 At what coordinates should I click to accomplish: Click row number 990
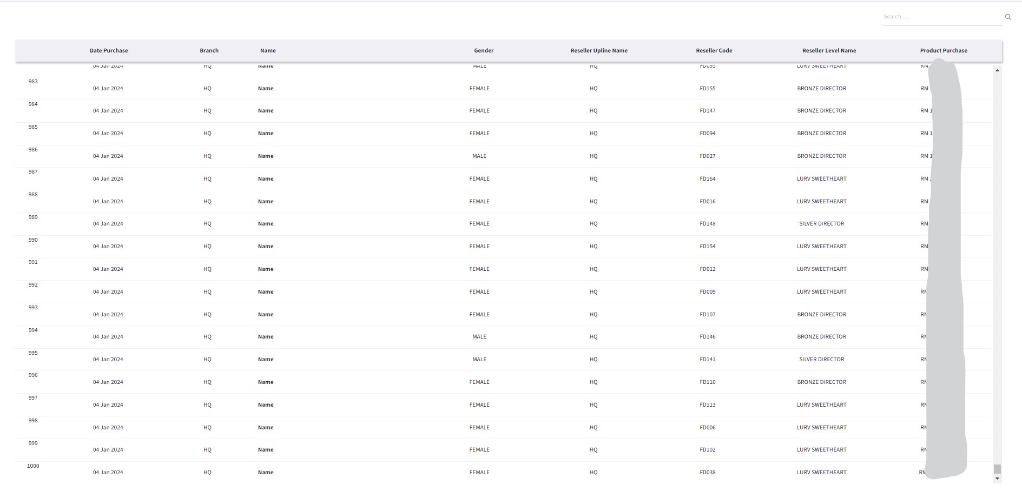[33, 240]
